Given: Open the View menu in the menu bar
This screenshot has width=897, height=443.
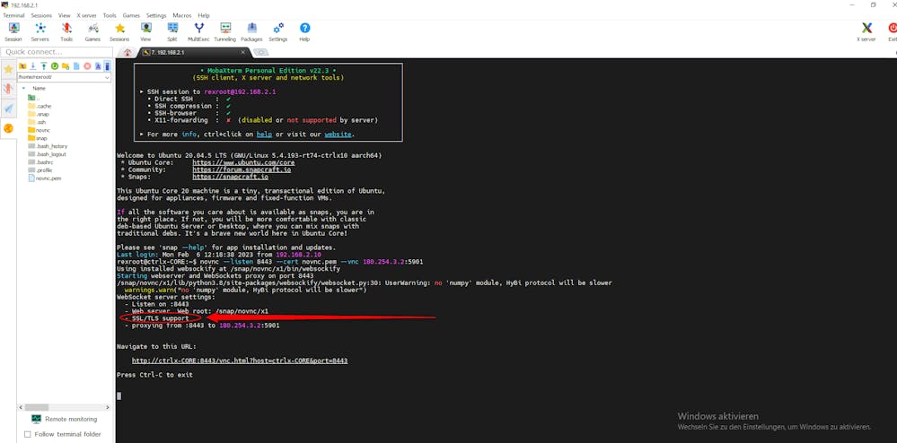Looking at the screenshot, I should pos(64,15).
